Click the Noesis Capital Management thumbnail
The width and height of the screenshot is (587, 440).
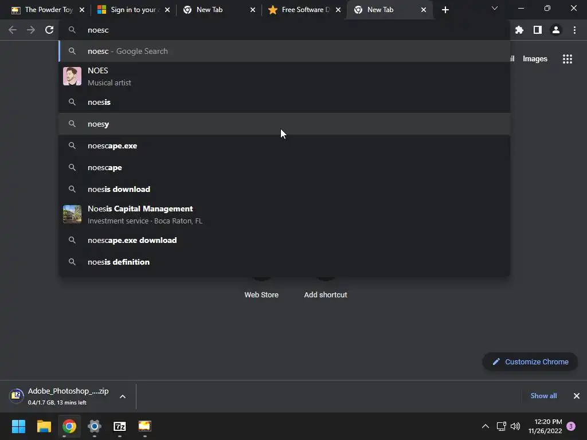pos(72,214)
